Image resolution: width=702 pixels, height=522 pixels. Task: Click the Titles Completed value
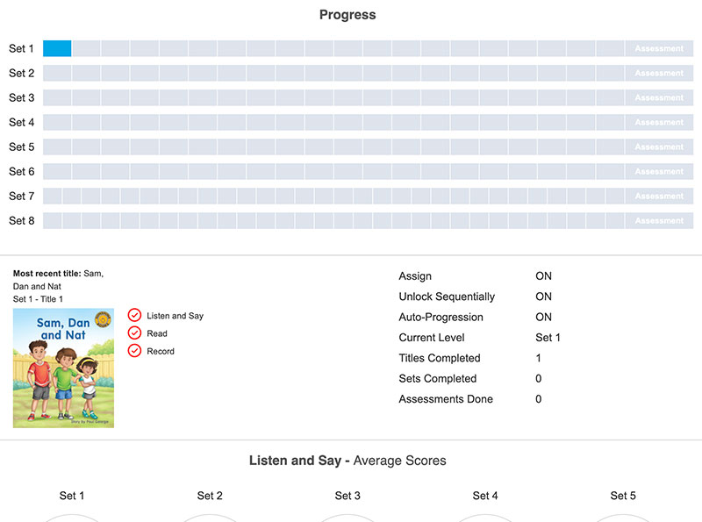[539, 358]
